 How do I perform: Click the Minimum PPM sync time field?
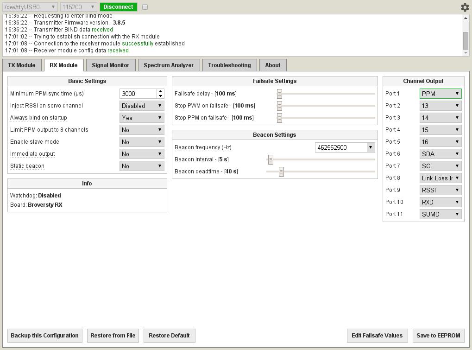[138, 94]
